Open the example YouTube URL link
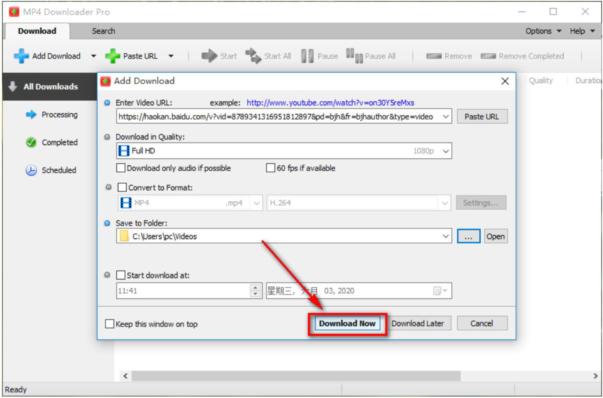 [x=330, y=103]
